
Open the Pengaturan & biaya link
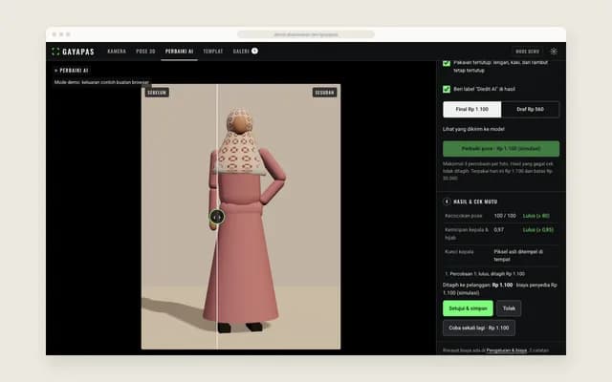pyautogui.click(x=506, y=350)
